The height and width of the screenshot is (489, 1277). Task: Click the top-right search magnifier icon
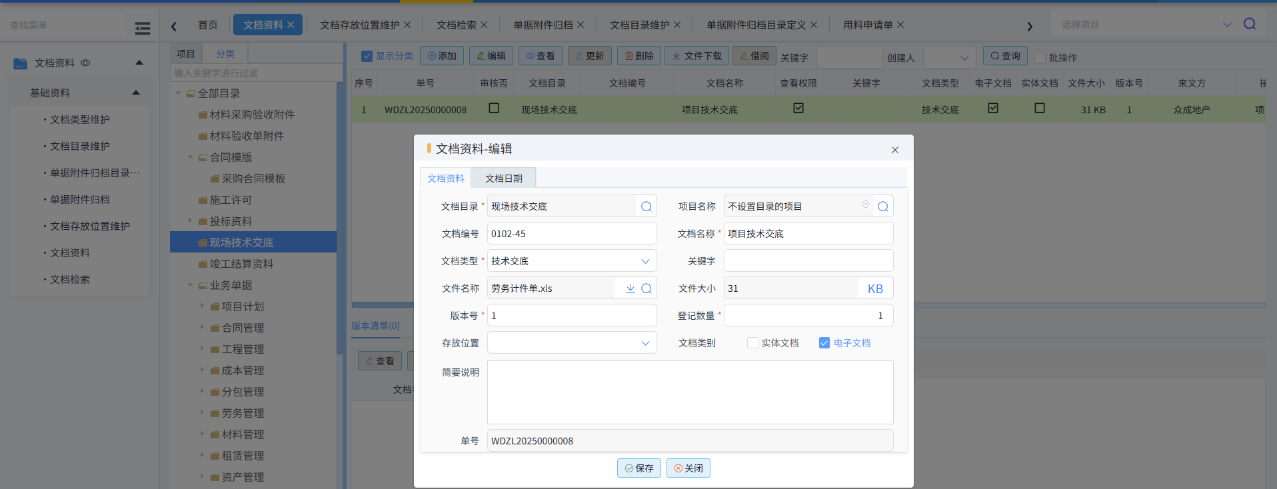1249,24
